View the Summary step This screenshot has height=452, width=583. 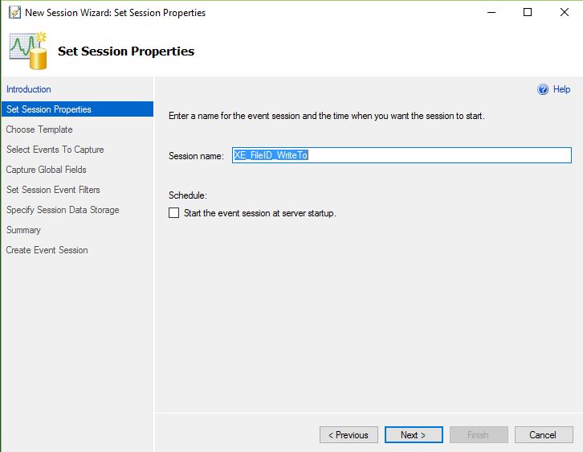[23, 230]
